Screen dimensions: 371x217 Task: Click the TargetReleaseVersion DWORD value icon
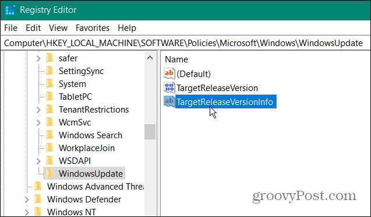coord(169,87)
